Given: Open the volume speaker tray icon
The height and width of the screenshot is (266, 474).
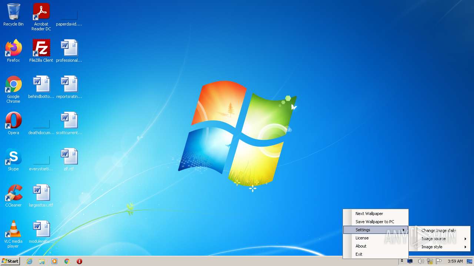Looking at the screenshot, I should 421,261.
